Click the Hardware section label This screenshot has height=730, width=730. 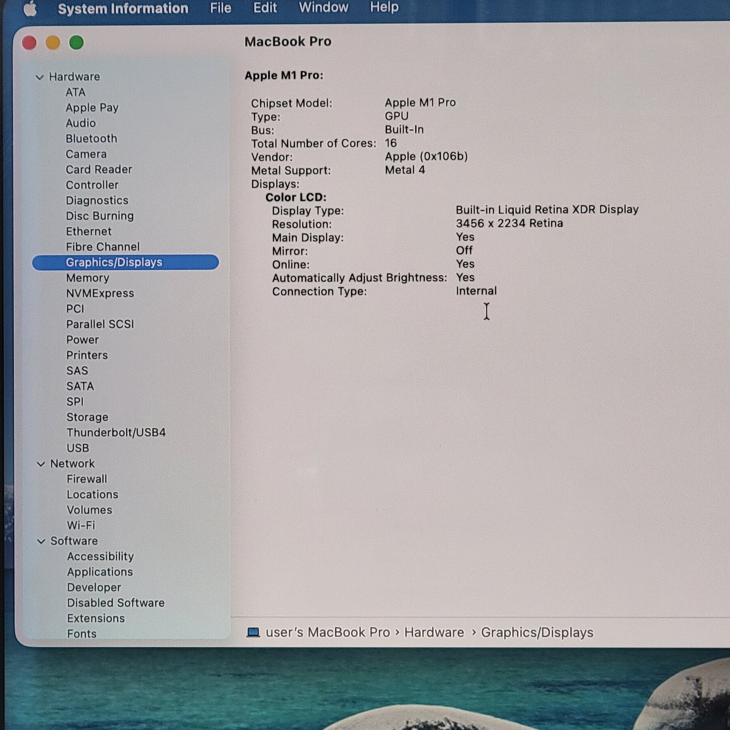click(x=74, y=77)
